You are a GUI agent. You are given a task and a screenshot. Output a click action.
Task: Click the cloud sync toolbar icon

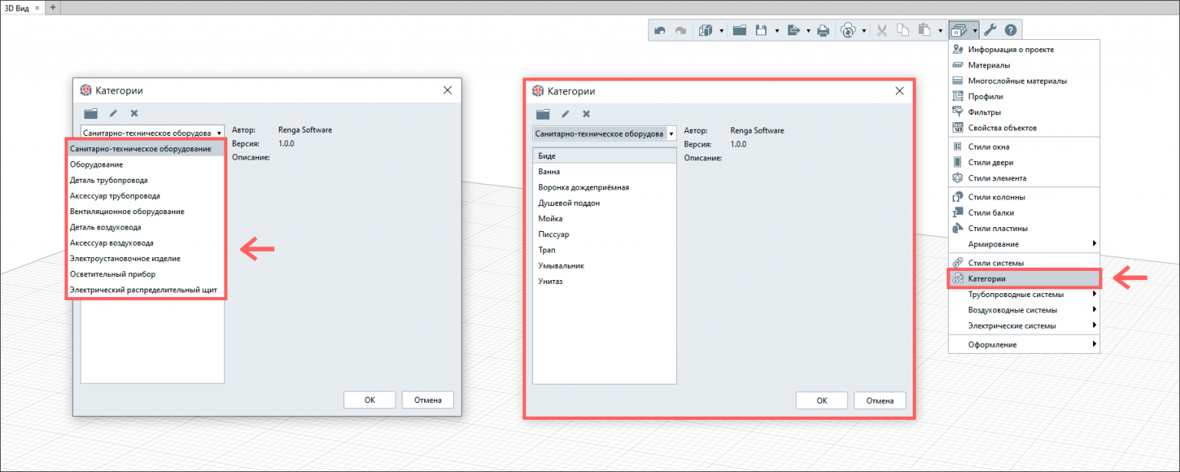[848, 31]
